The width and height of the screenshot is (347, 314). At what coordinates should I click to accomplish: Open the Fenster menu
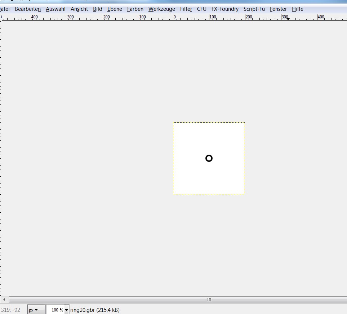tap(278, 9)
